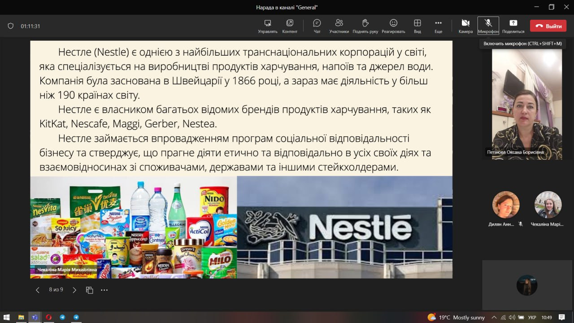Minimize the Teams meeting window

(x=537, y=7)
